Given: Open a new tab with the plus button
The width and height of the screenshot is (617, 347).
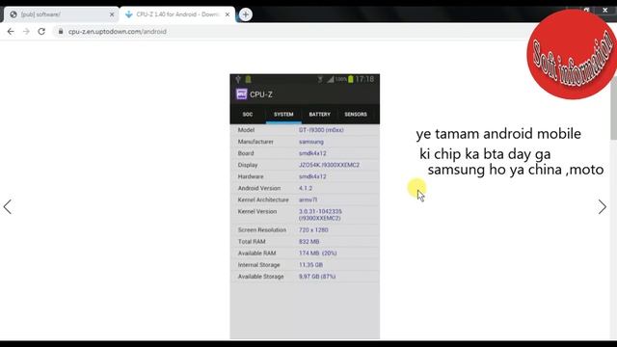Looking at the screenshot, I should pyautogui.click(x=246, y=14).
